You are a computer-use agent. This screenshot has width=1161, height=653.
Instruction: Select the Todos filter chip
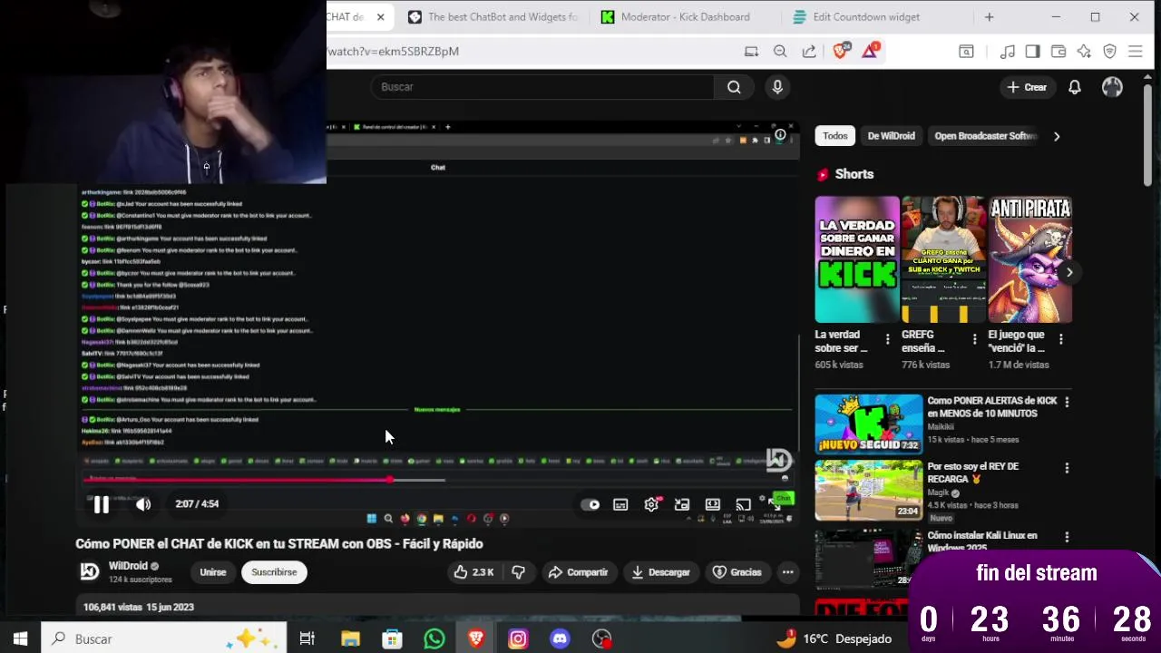click(835, 136)
